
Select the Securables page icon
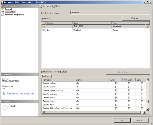[x=3, y=12]
